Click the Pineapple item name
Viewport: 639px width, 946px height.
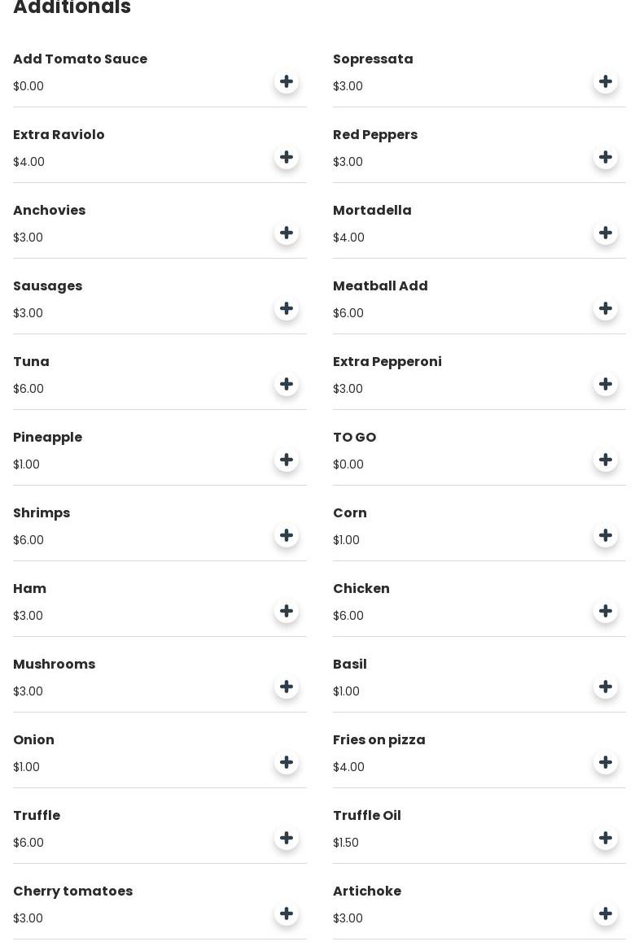click(47, 438)
